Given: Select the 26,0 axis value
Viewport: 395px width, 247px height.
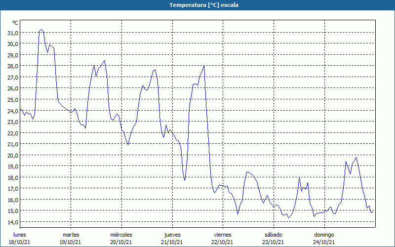Looking at the screenshot, I should pos(12,88).
